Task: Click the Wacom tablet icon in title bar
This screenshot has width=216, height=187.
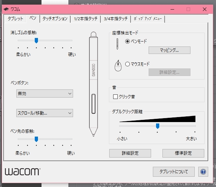Action: (x=6, y=9)
